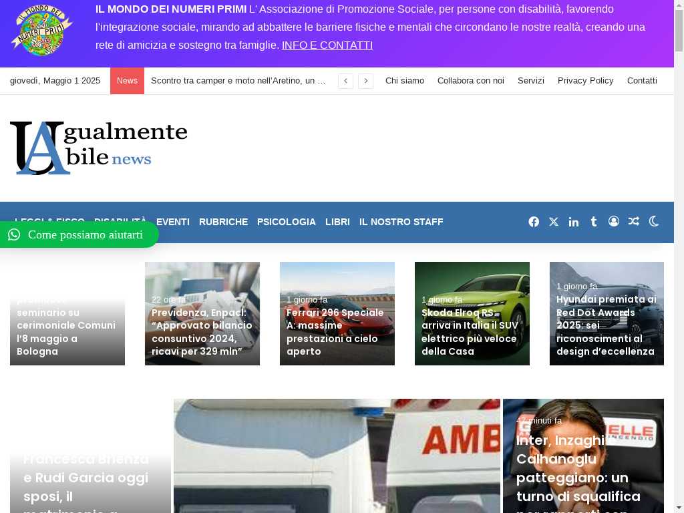Screen dimensions: 684x513
Task: Click the page vertical scrollbar
Action: click(679, 256)
